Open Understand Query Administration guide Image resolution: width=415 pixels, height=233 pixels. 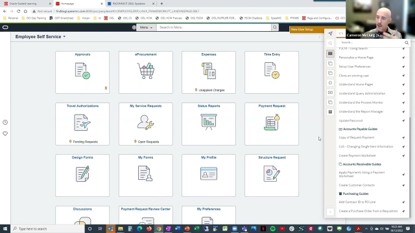(x=362, y=93)
